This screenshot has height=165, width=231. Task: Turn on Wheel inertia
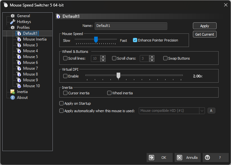pyautogui.click(x=109, y=93)
